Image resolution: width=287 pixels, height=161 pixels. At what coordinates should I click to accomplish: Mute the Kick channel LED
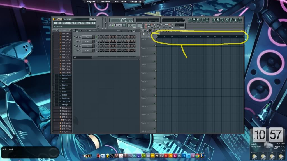coord(75,37)
